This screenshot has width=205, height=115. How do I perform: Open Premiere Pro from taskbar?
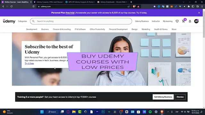[97, 112]
